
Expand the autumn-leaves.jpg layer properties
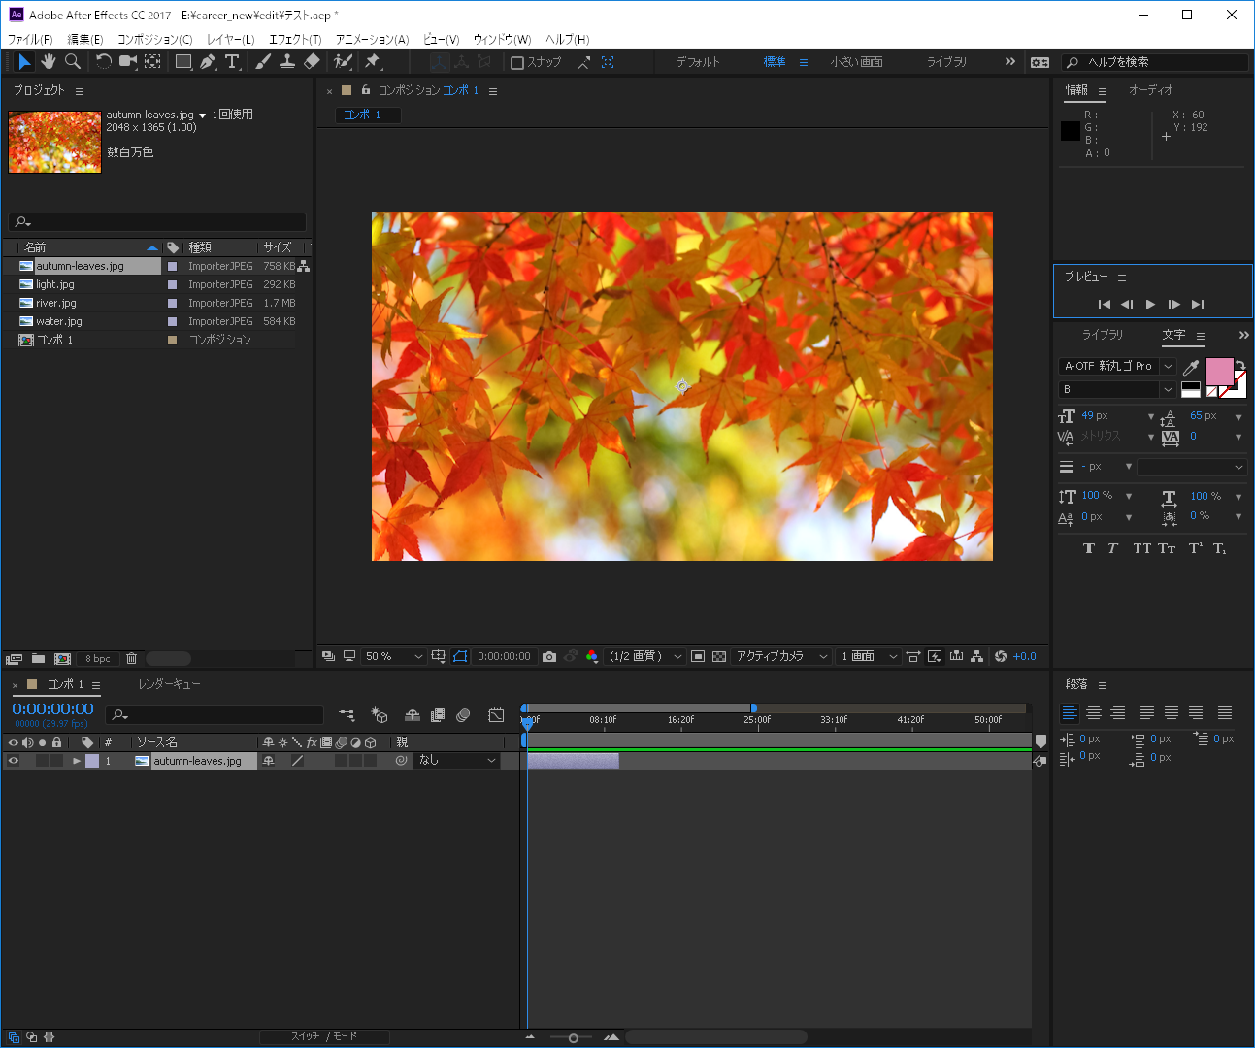tap(77, 761)
